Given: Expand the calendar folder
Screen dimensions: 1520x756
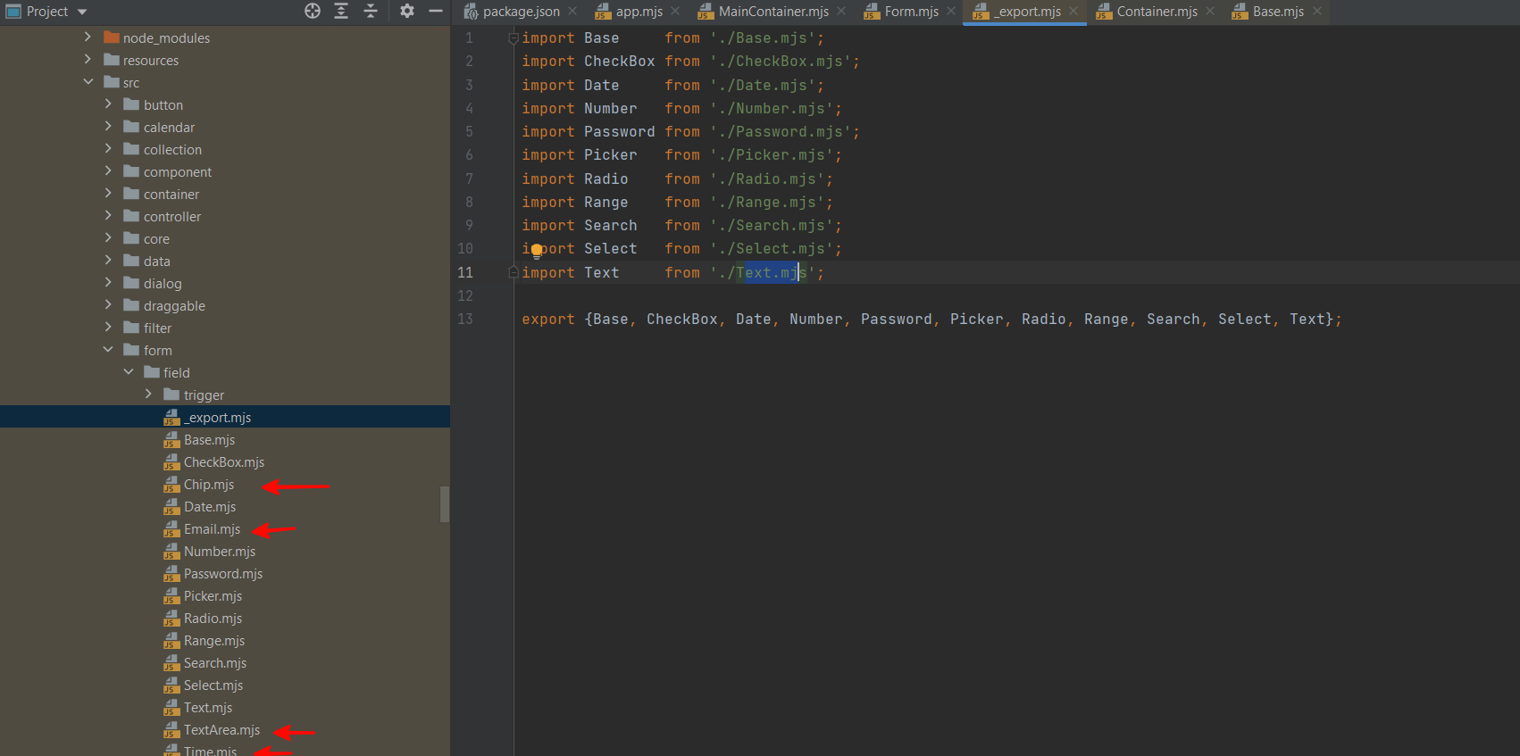Looking at the screenshot, I should coord(108,126).
